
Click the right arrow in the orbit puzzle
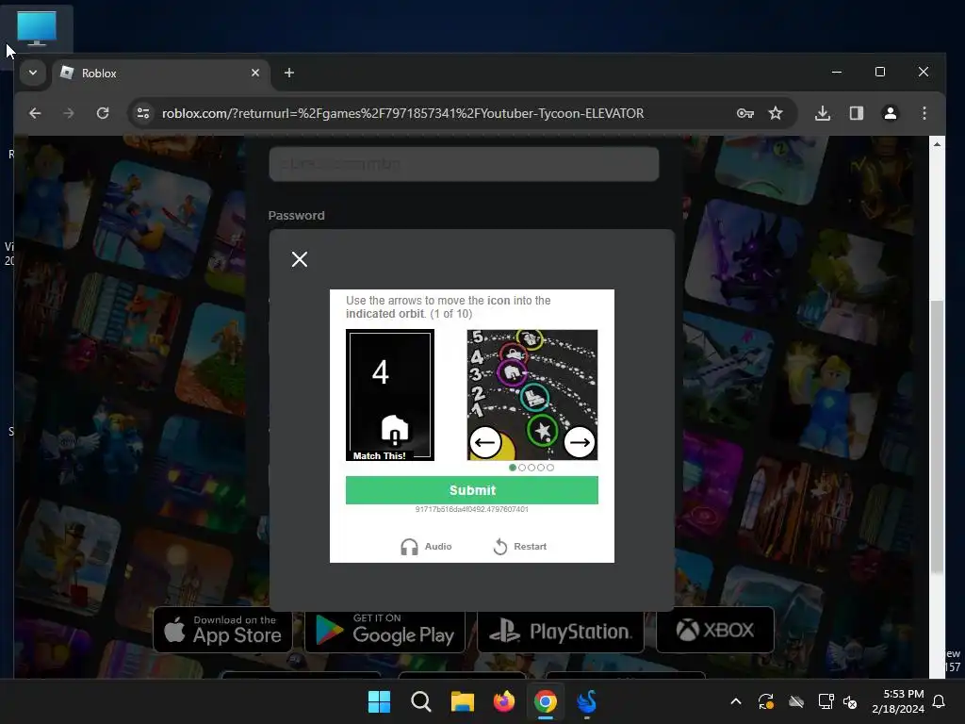coord(580,442)
